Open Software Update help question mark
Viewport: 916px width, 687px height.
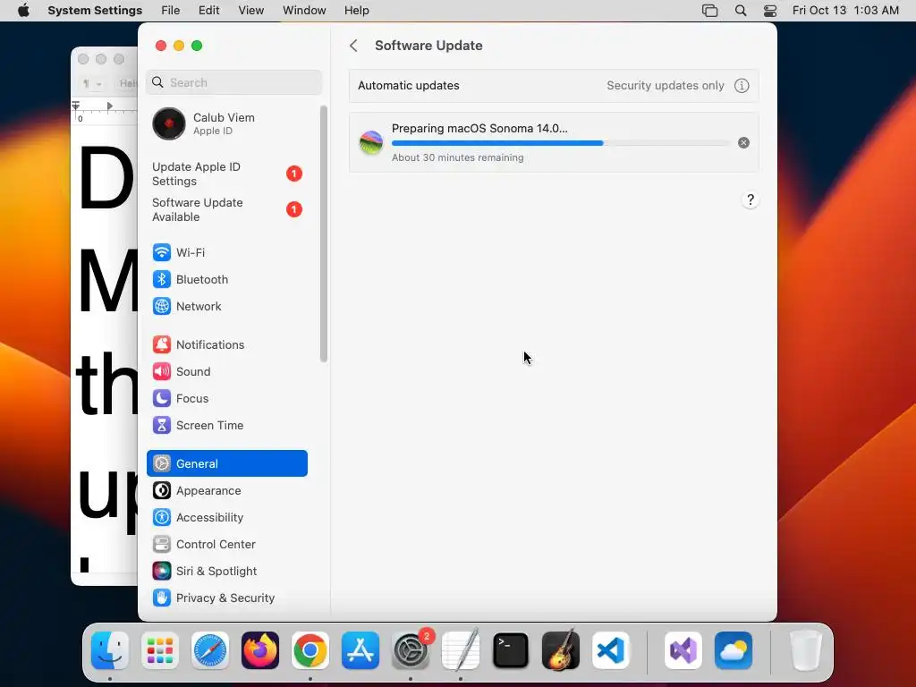(751, 199)
